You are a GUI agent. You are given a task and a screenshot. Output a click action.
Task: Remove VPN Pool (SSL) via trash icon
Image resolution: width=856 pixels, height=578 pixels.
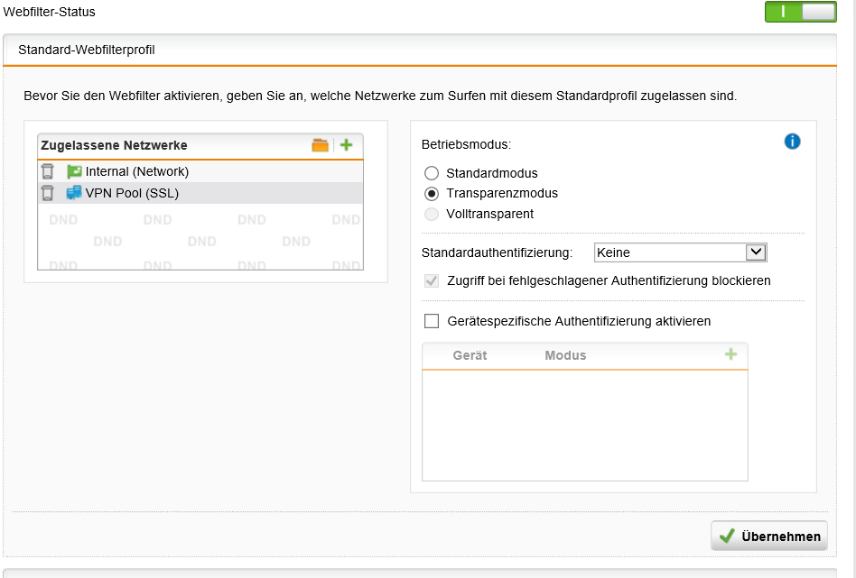(48, 193)
